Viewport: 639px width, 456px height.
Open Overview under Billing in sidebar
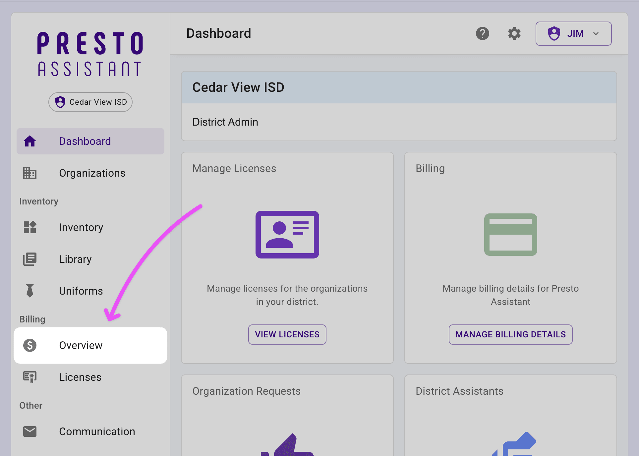pos(81,345)
